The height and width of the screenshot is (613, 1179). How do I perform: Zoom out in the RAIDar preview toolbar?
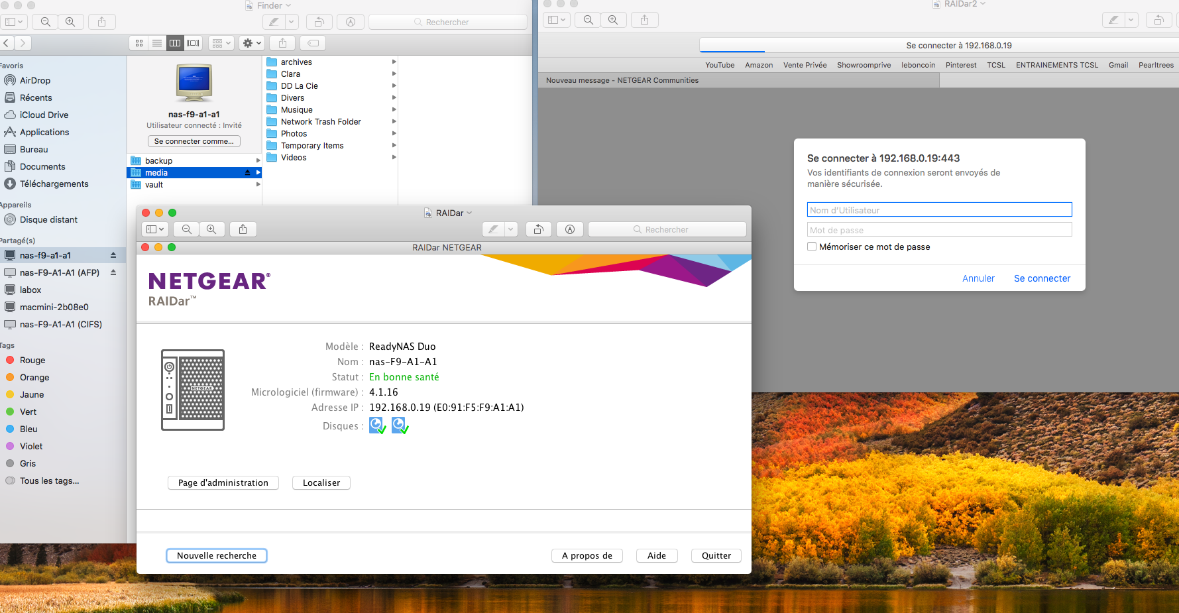pyautogui.click(x=187, y=229)
